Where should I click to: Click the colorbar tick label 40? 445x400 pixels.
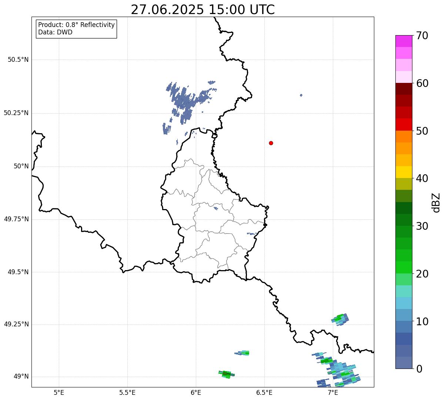tap(422, 178)
